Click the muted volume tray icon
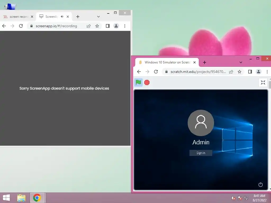Viewport: 271px width, 203px height. (x=233, y=198)
